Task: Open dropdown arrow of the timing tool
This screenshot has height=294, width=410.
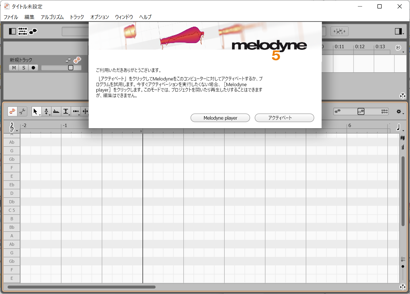Action: point(79,115)
